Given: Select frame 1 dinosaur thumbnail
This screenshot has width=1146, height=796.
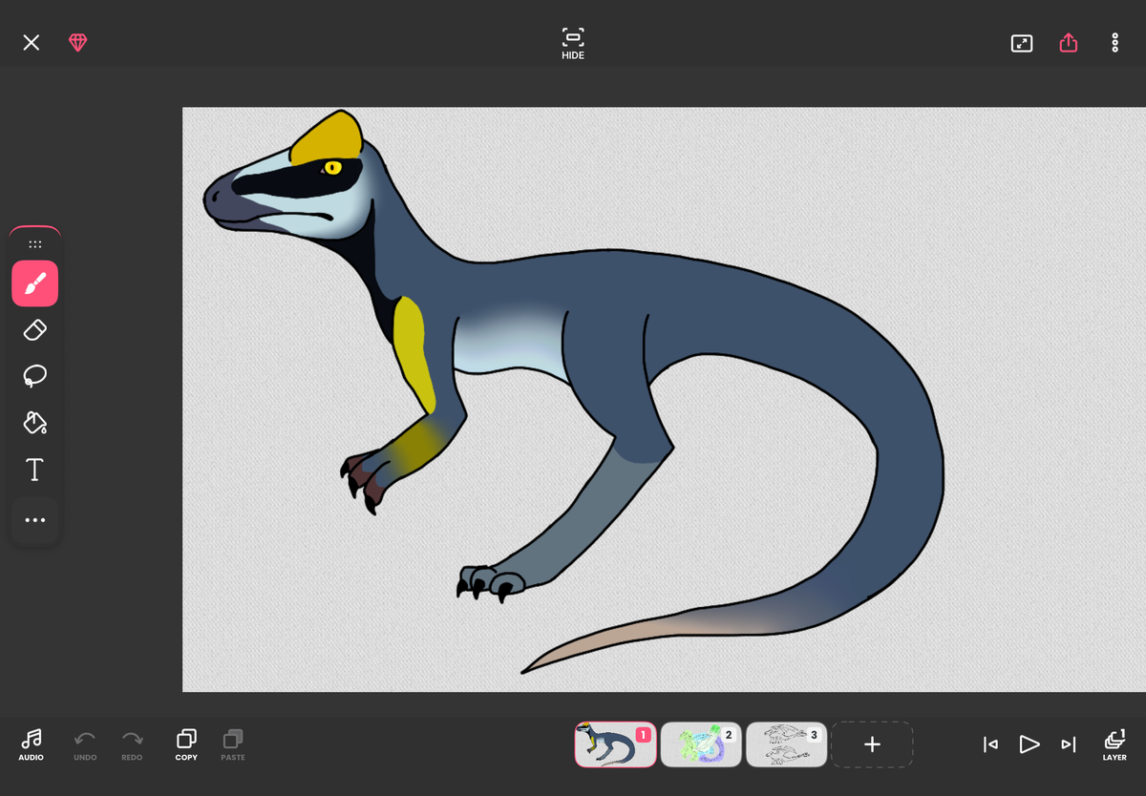Looking at the screenshot, I should pos(615,744).
